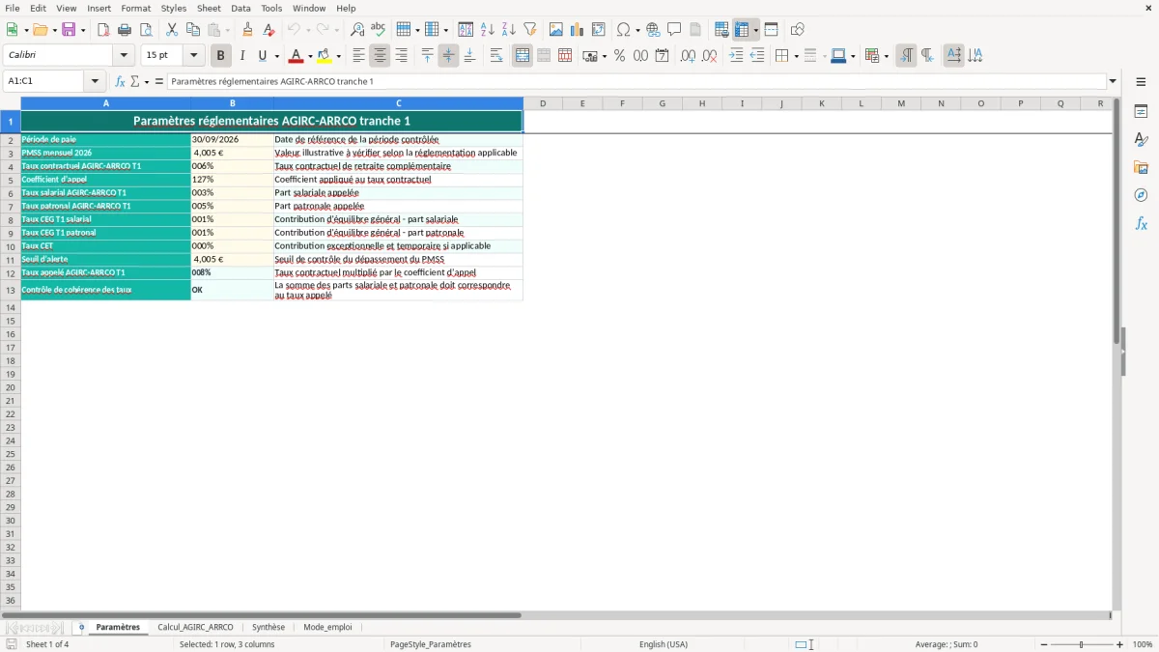Toggle Center Horizontally alignment
Image resolution: width=1159 pixels, height=652 pixels.
point(380,56)
